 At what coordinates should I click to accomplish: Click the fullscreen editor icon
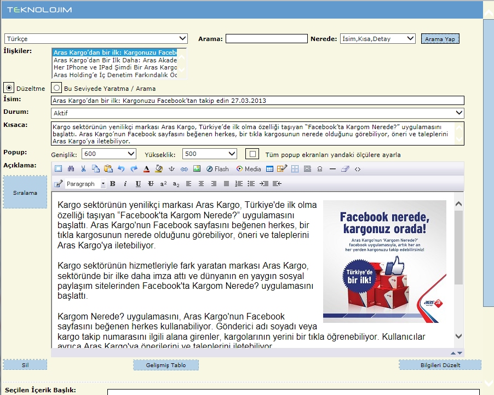pos(58,169)
